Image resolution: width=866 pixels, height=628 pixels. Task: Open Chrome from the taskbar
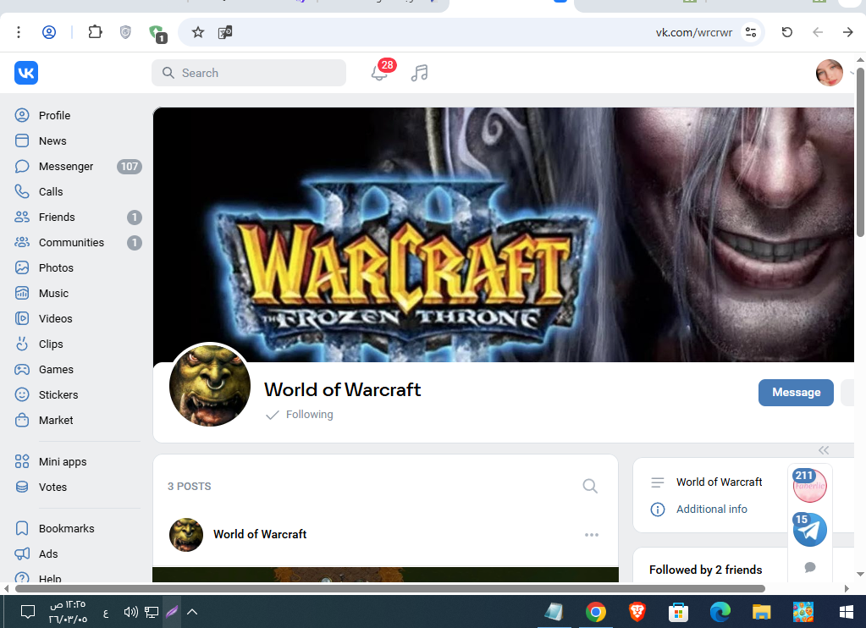coord(595,612)
